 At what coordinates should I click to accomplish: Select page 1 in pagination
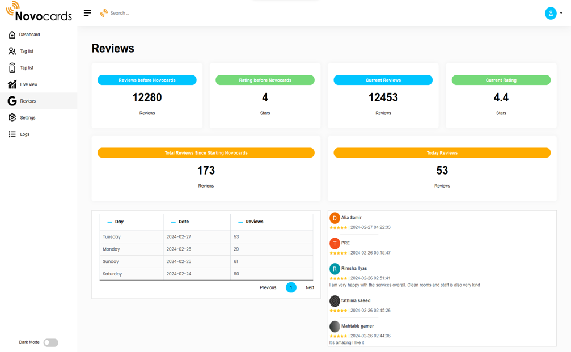291,287
